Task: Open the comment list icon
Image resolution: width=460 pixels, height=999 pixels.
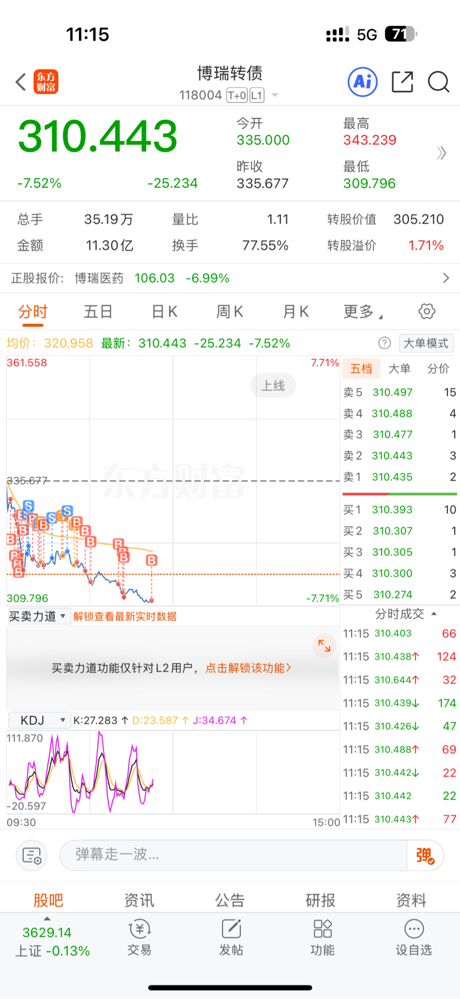Action: (x=32, y=855)
